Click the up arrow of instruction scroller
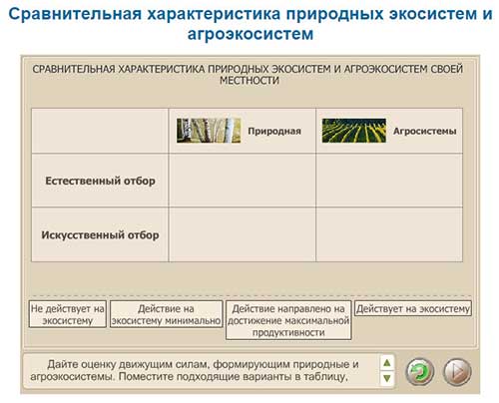 tap(387, 363)
